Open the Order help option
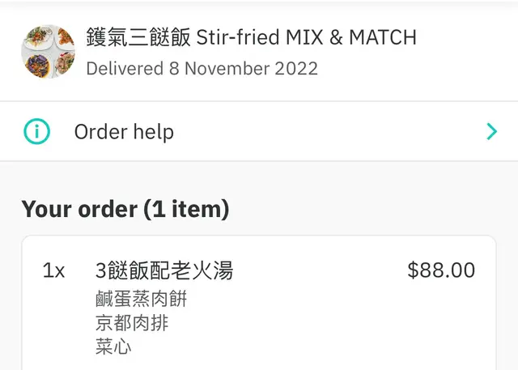518x370 pixels. click(x=124, y=131)
